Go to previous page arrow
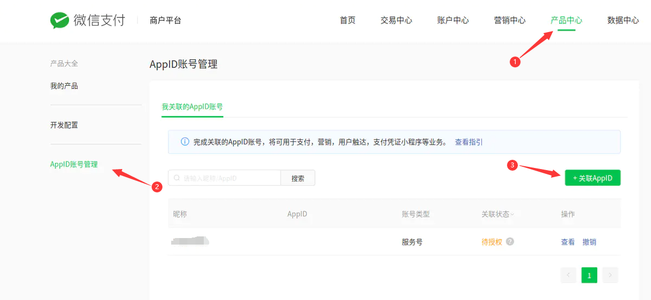The height and width of the screenshot is (300, 651). point(568,276)
